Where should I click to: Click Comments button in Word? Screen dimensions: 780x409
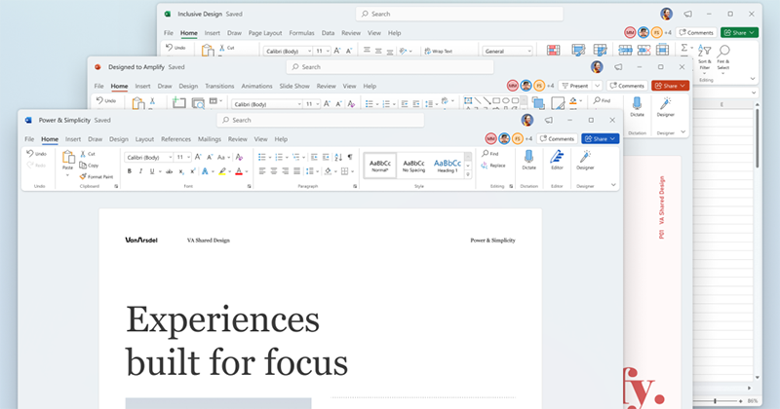coord(557,138)
